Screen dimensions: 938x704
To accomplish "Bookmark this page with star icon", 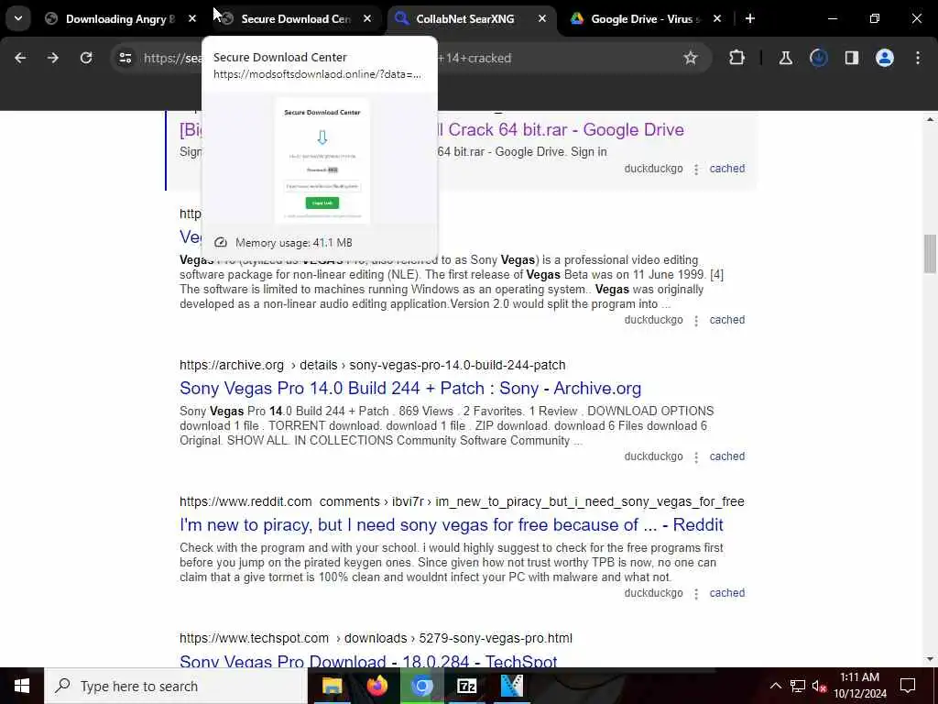I will pyautogui.click(x=691, y=58).
